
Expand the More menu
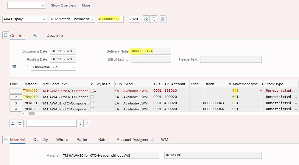click(x=88, y=5)
